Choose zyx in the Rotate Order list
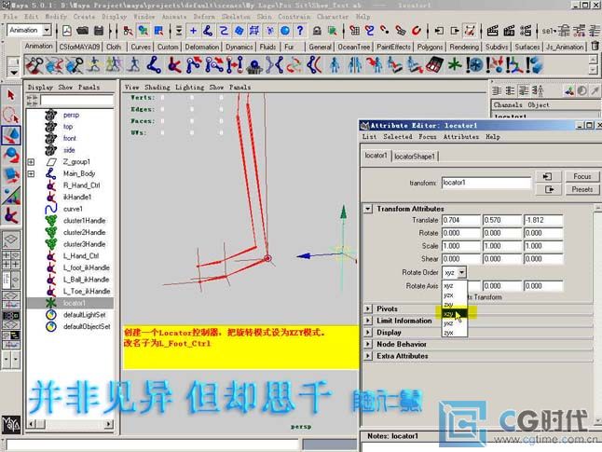 pos(455,333)
